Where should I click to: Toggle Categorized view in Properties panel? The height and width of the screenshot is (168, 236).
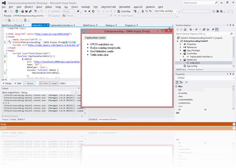[x=177, y=82]
